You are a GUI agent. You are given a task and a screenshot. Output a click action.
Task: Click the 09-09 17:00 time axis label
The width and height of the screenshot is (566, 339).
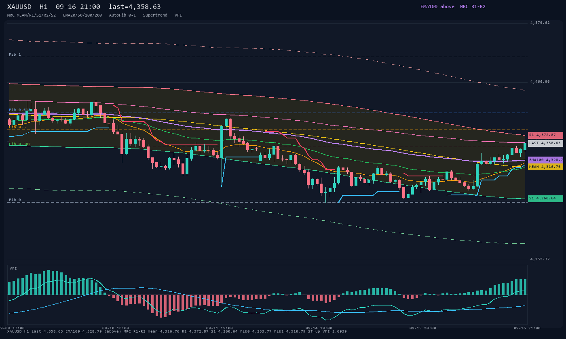12,328
